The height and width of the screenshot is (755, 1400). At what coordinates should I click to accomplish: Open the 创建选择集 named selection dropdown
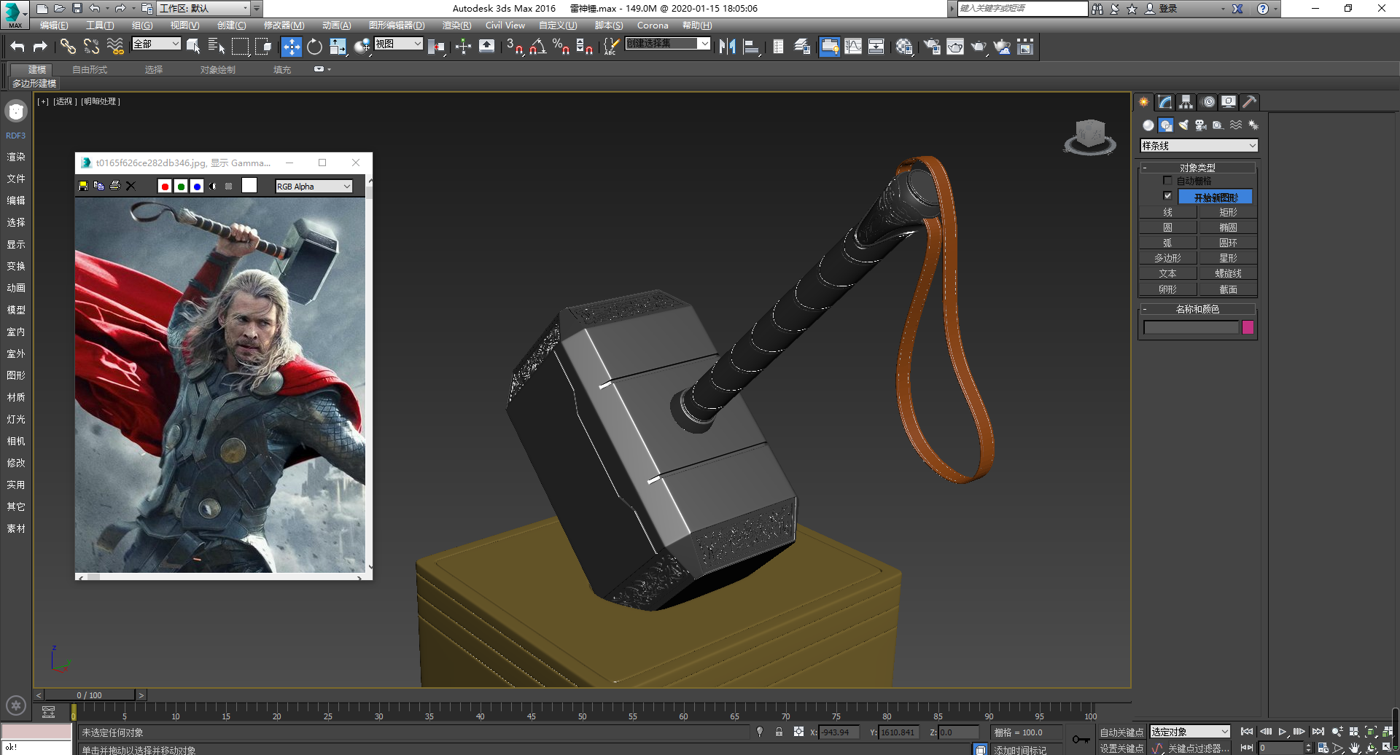(x=668, y=44)
